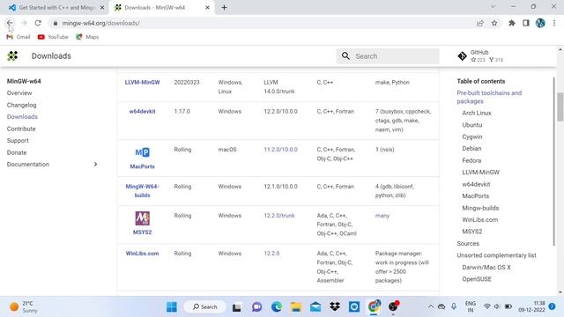Click the 12.2.0 WinLibs version link
This screenshot has height=317, width=564.
[x=271, y=254]
